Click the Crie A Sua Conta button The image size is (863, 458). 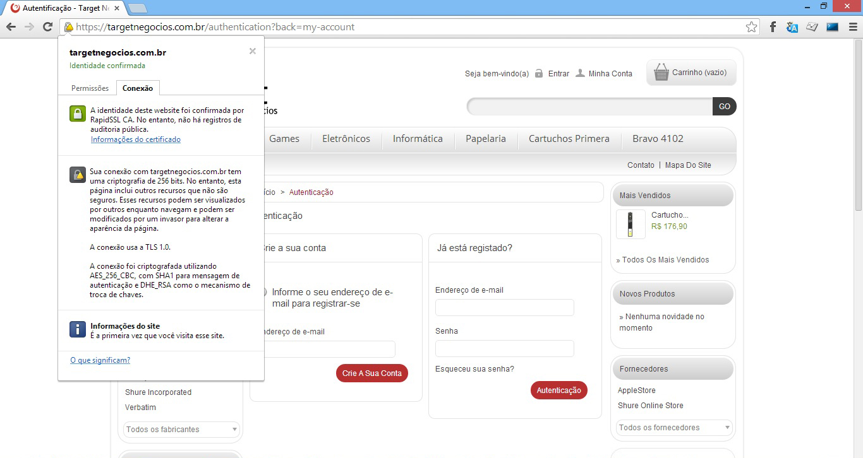[372, 373]
